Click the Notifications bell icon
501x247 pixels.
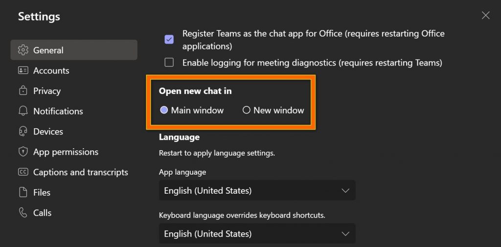(23, 111)
